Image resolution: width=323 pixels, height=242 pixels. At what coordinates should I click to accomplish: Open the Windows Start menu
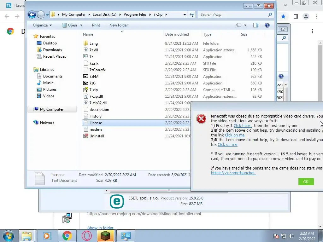point(9,236)
